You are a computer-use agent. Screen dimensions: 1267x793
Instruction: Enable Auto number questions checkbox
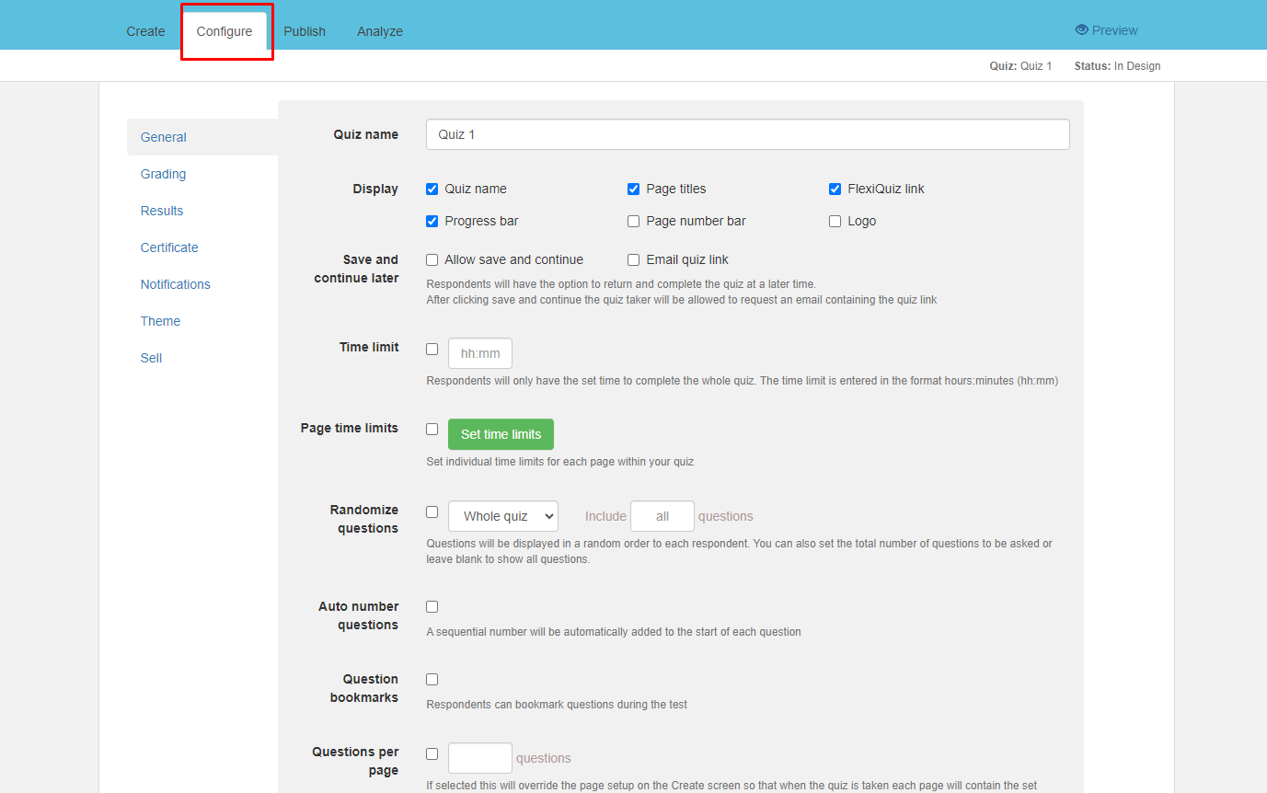point(432,606)
